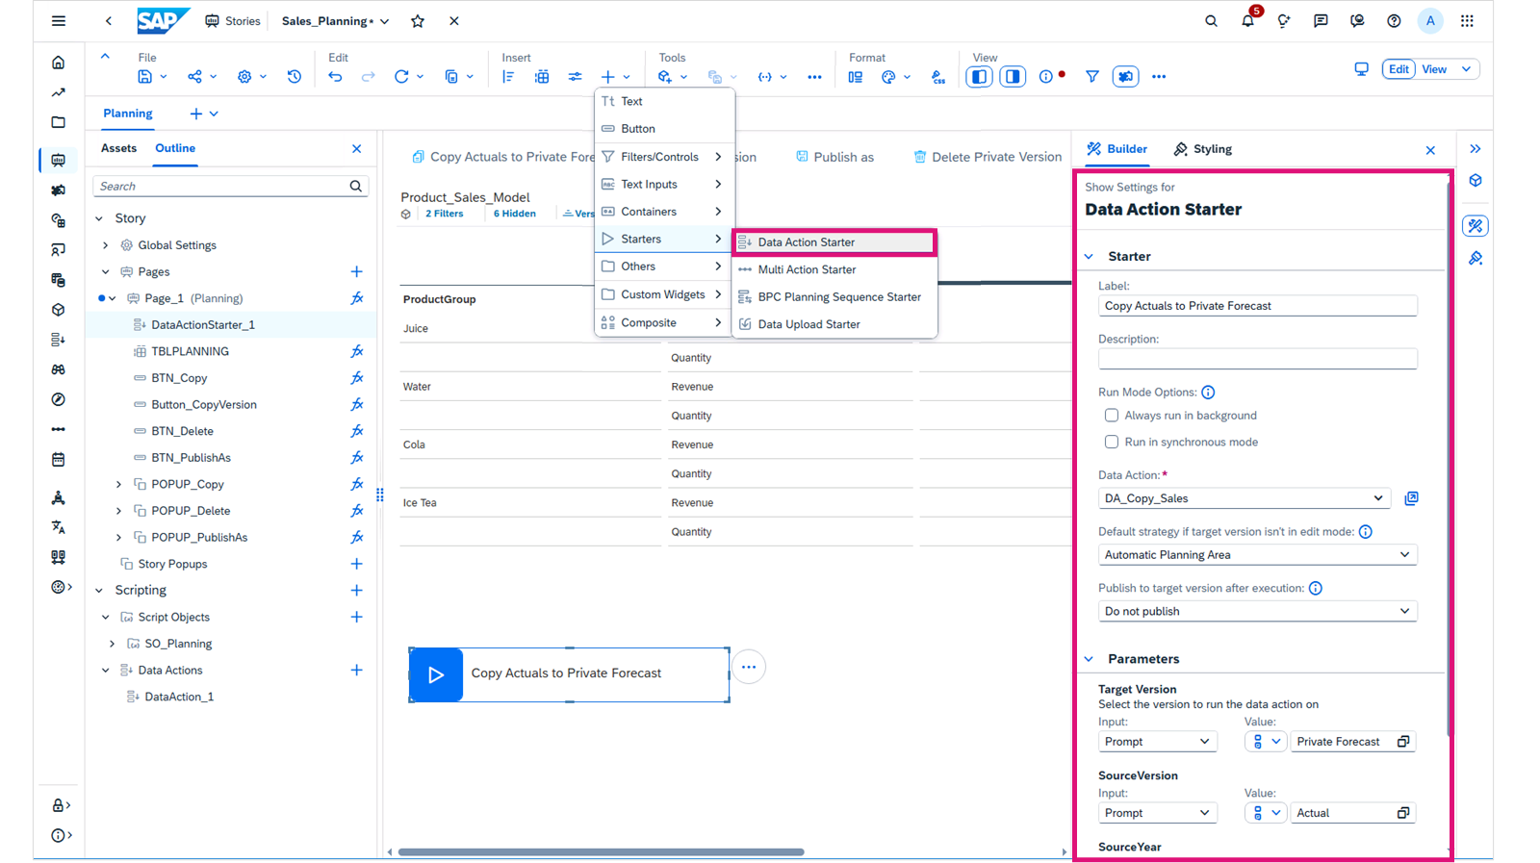Enable Always run in background checkbox
This screenshot has width=1540, height=863.
[x=1112, y=416]
